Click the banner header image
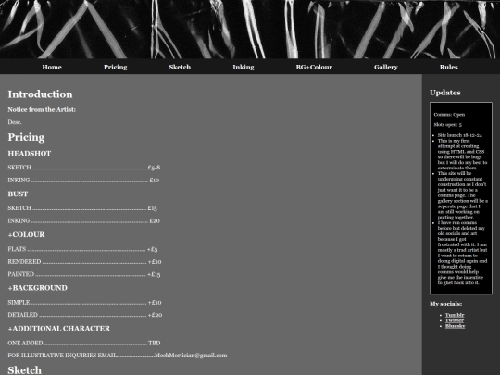This screenshot has height=375, width=500. click(250, 30)
